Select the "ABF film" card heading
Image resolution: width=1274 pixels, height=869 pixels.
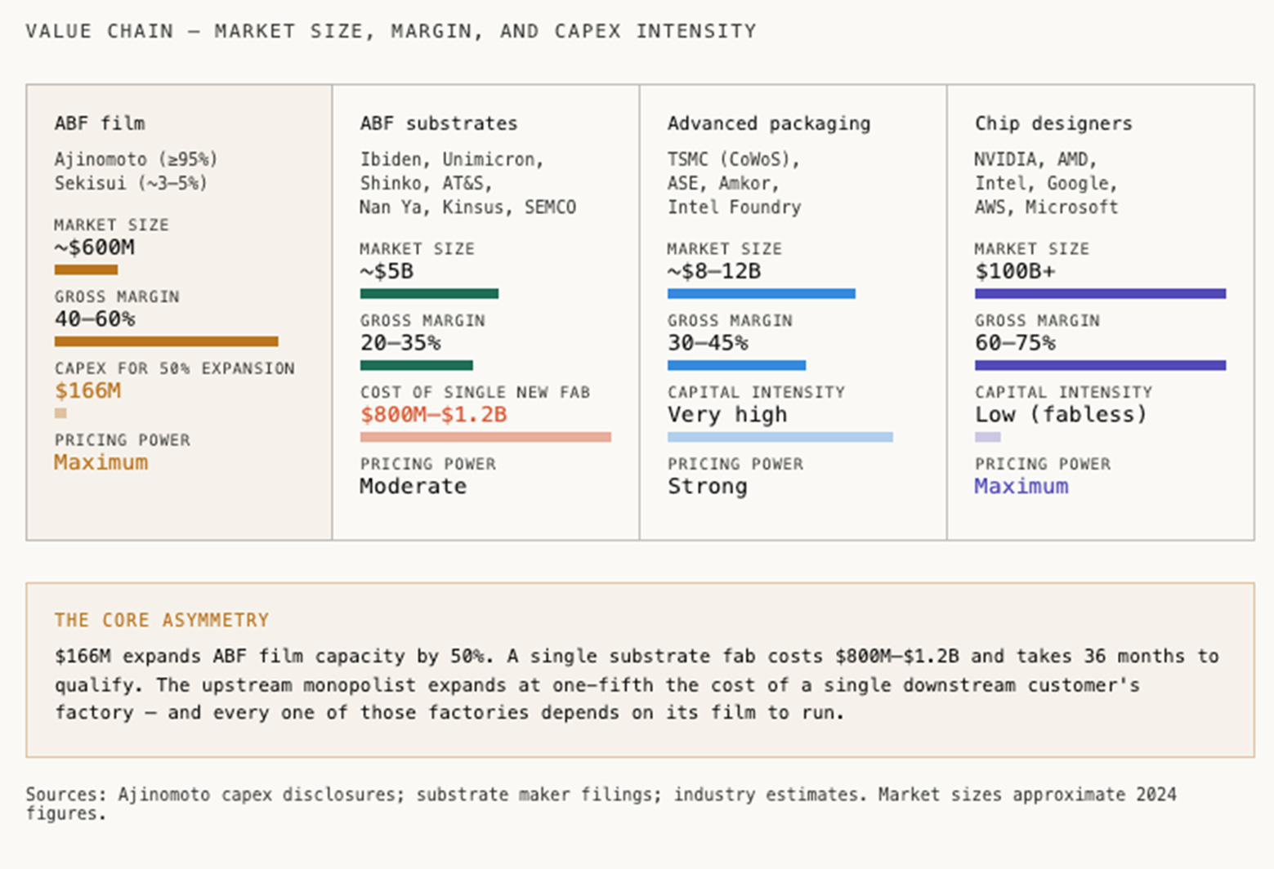tap(100, 123)
